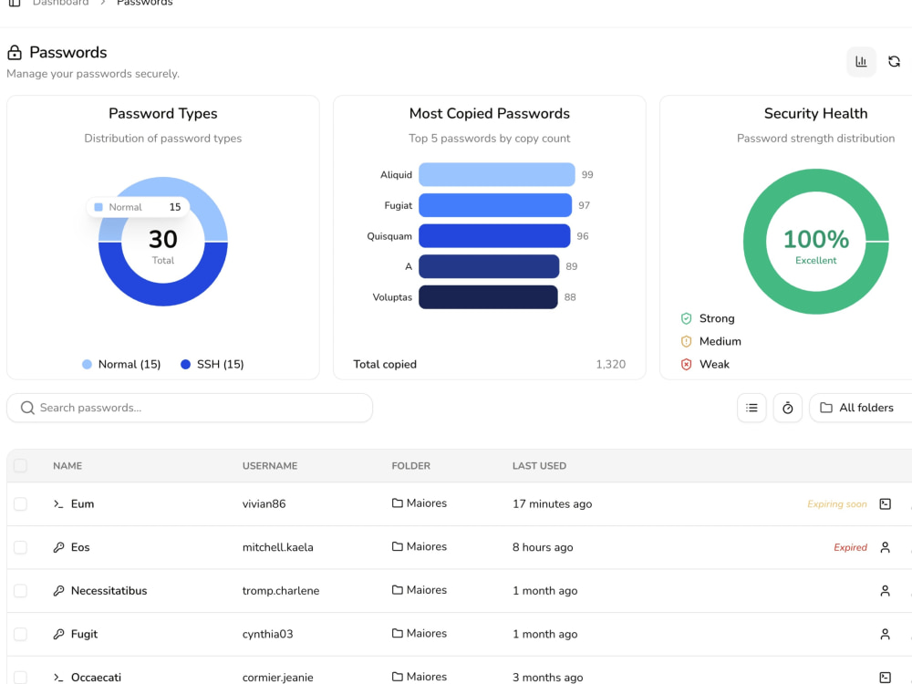912x684 pixels.
Task: Click the 17 minutes ago cell
Action: (552, 503)
